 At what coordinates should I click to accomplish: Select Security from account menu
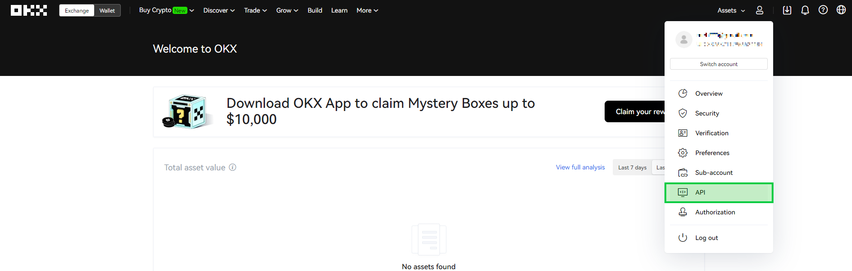(x=719, y=113)
